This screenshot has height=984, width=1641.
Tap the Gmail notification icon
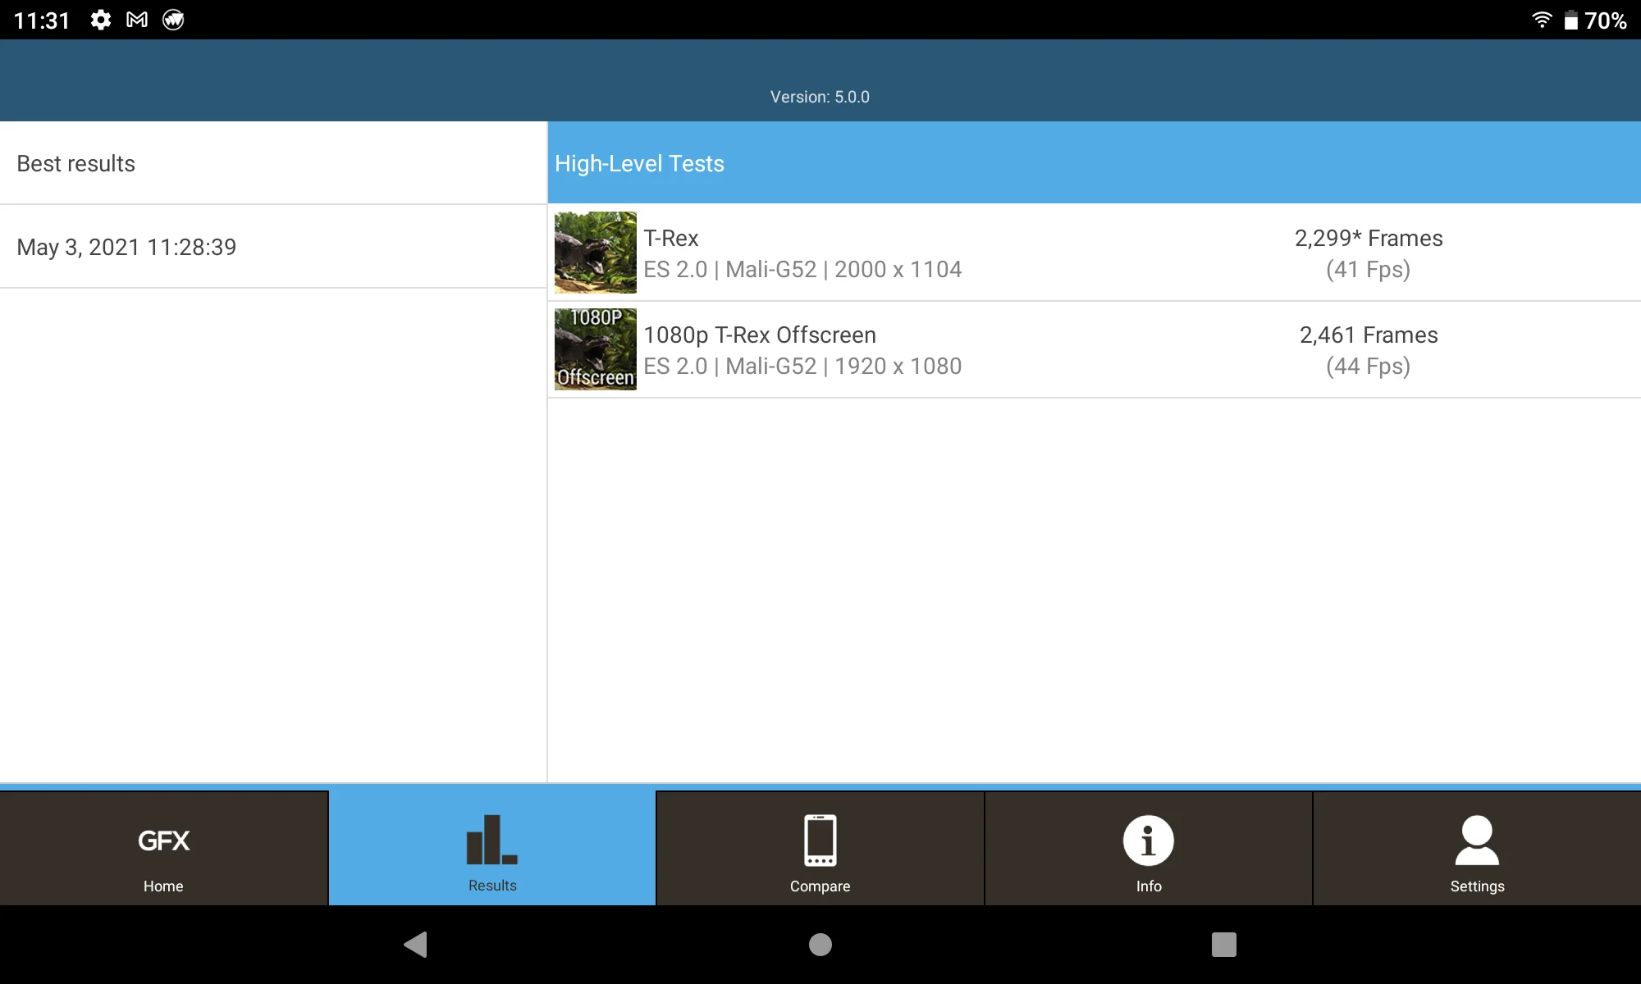point(137,20)
